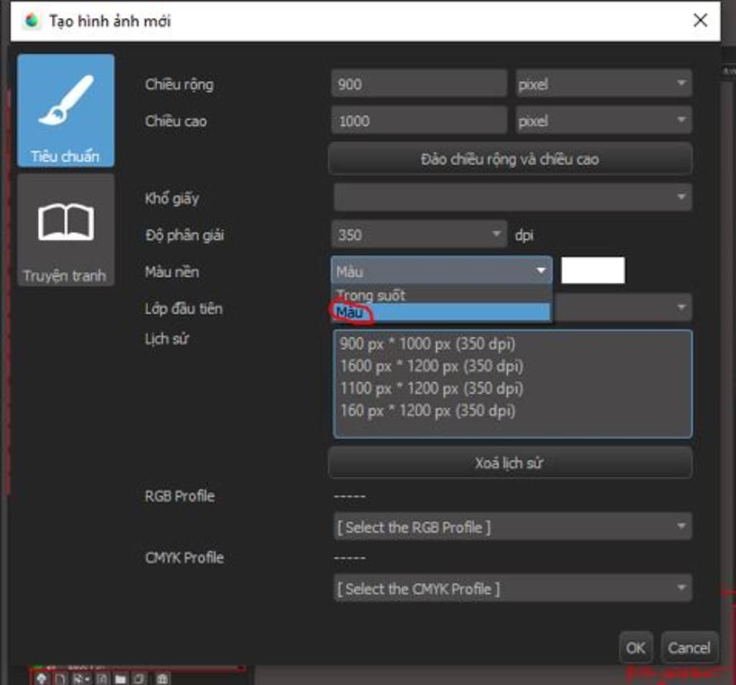
Task: Click the Cancel button
Action: [x=689, y=648]
